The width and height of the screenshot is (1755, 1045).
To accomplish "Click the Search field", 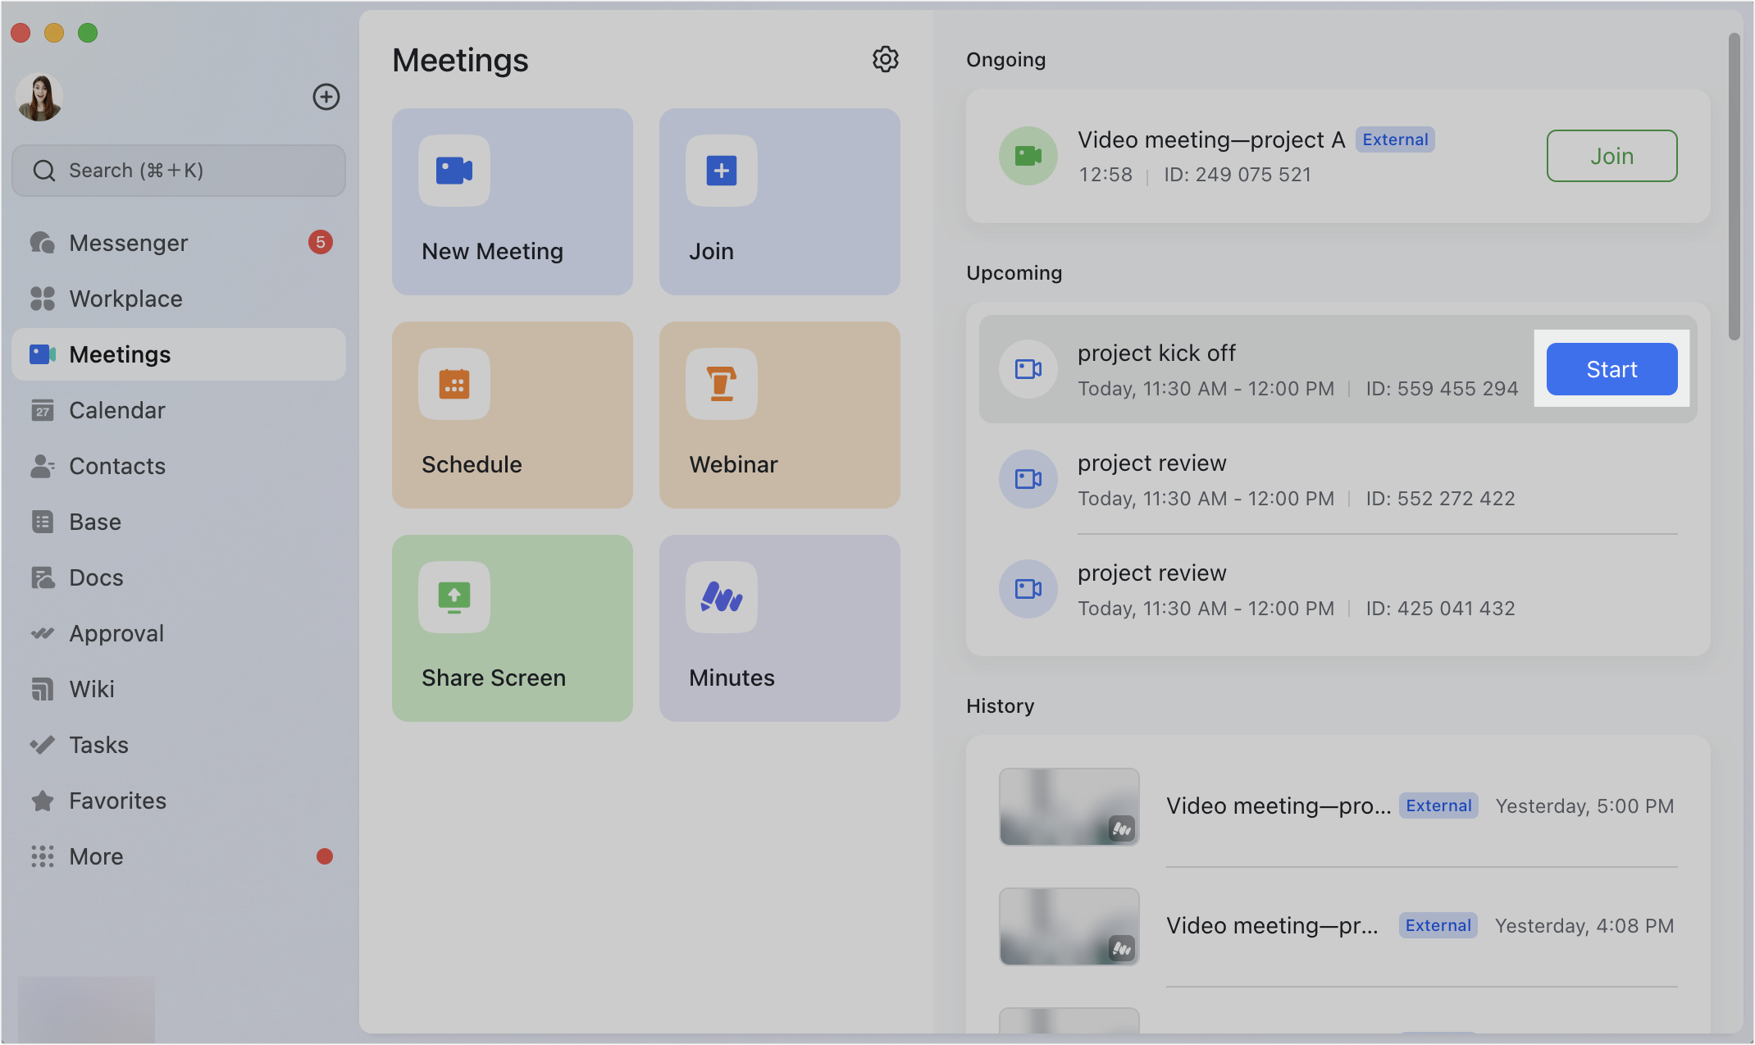I will [x=178, y=170].
